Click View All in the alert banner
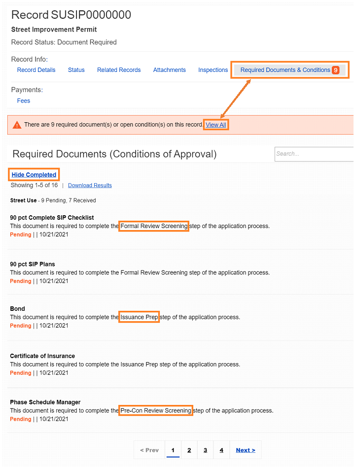Image resolution: width=355 pixels, height=468 pixels. pos(215,125)
